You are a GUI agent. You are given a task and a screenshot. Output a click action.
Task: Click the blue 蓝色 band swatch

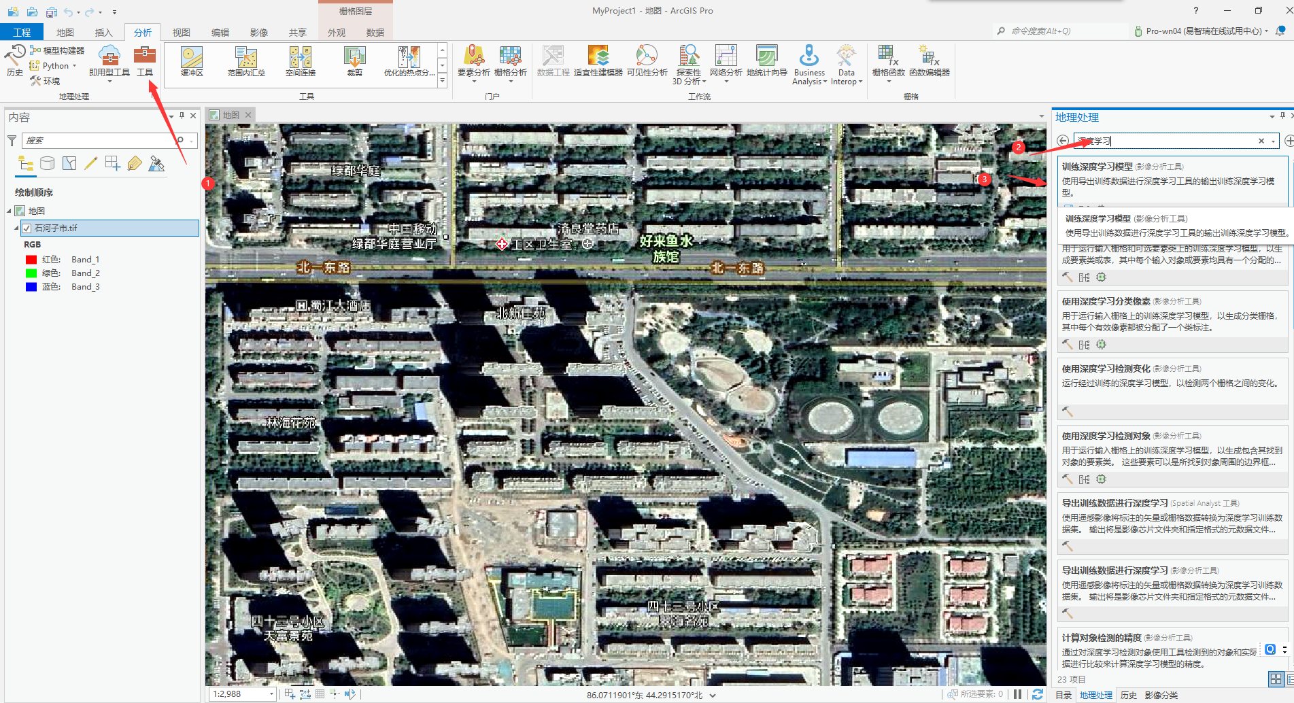point(31,287)
